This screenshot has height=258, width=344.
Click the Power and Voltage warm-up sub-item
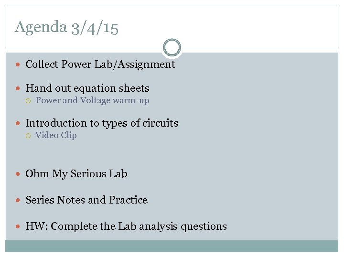click(92, 100)
